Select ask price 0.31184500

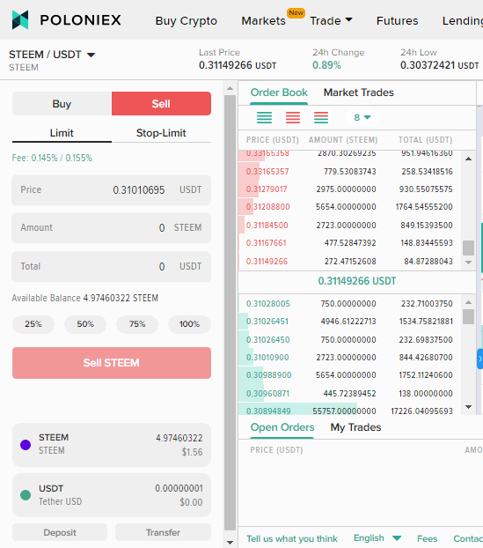click(x=267, y=226)
